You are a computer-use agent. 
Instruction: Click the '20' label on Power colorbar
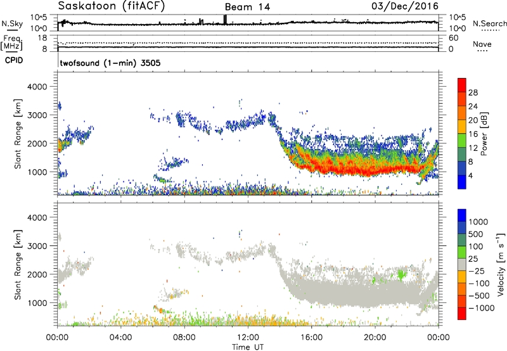click(473, 120)
